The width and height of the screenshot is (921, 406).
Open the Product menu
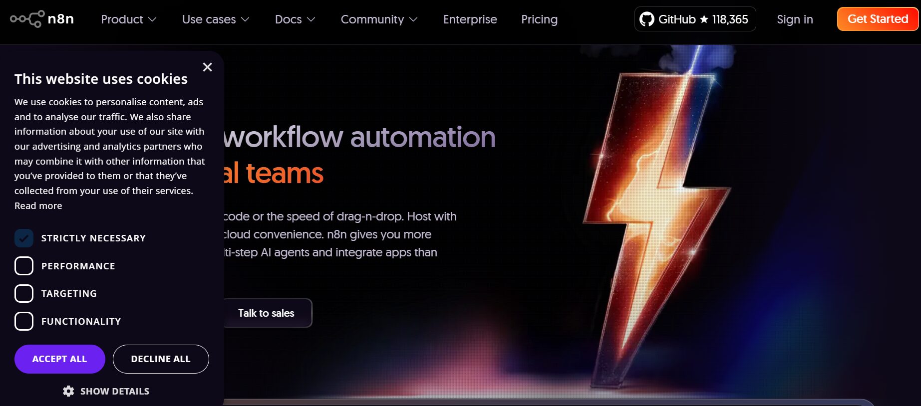pos(129,19)
